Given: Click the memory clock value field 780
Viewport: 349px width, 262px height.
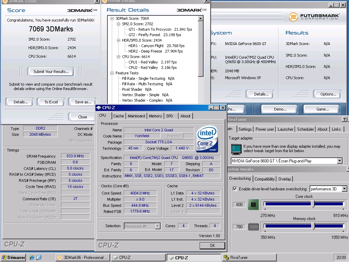Looking at the screenshot, I should point(239,227).
